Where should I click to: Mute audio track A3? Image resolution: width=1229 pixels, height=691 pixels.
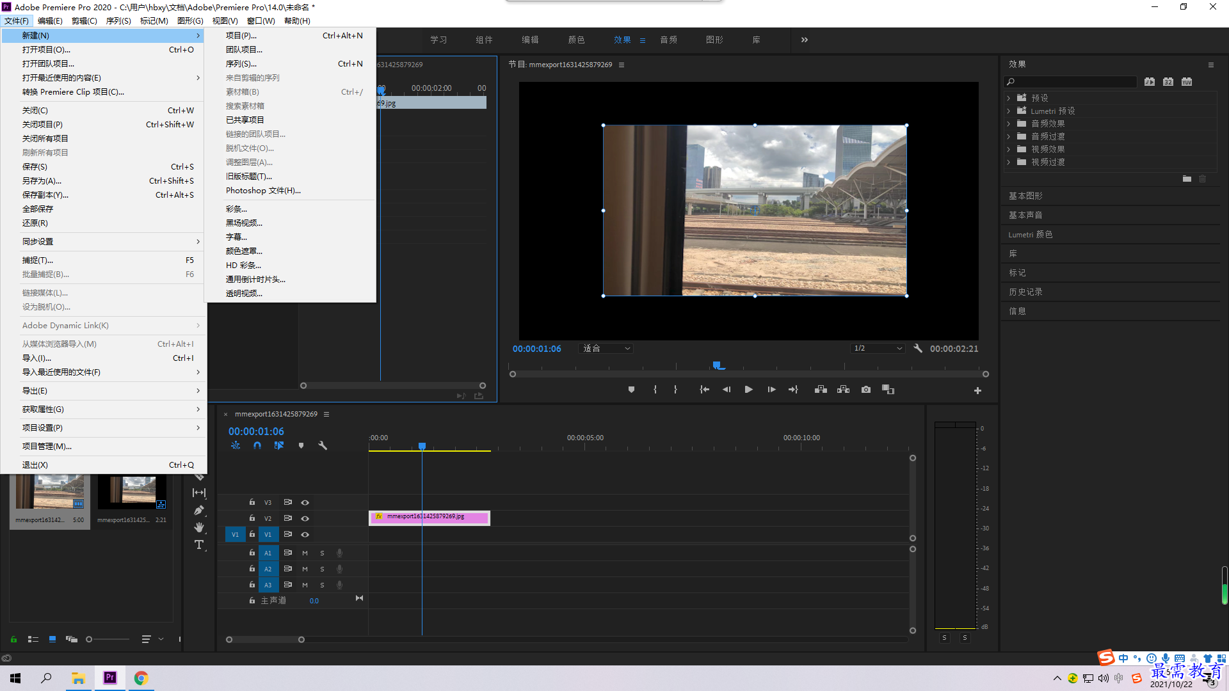point(305,585)
